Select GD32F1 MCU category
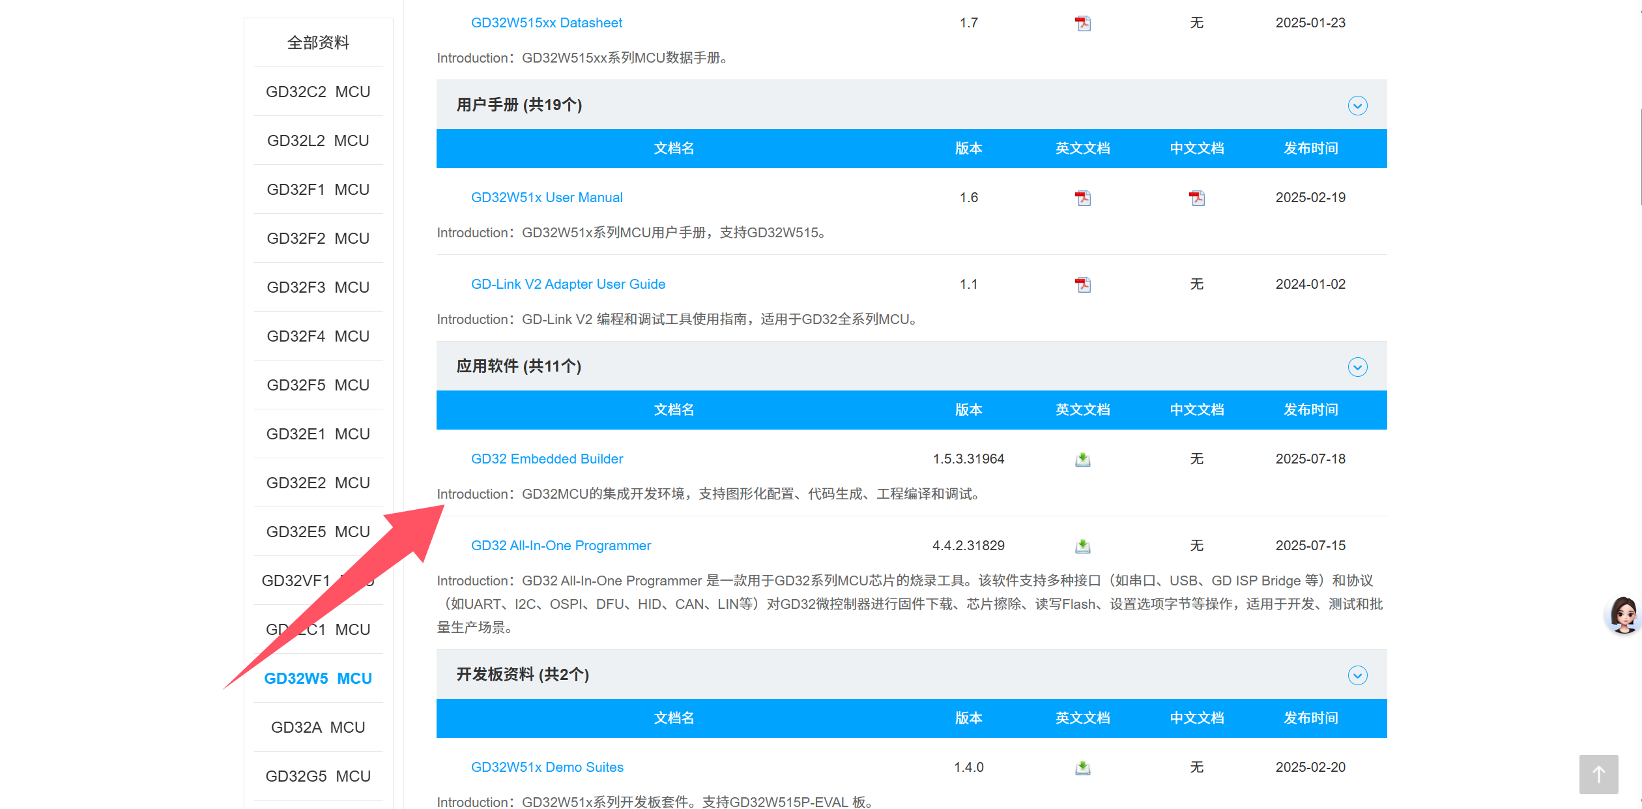Image resolution: width=1642 pixels, height=809 pixels. (318, 190)
